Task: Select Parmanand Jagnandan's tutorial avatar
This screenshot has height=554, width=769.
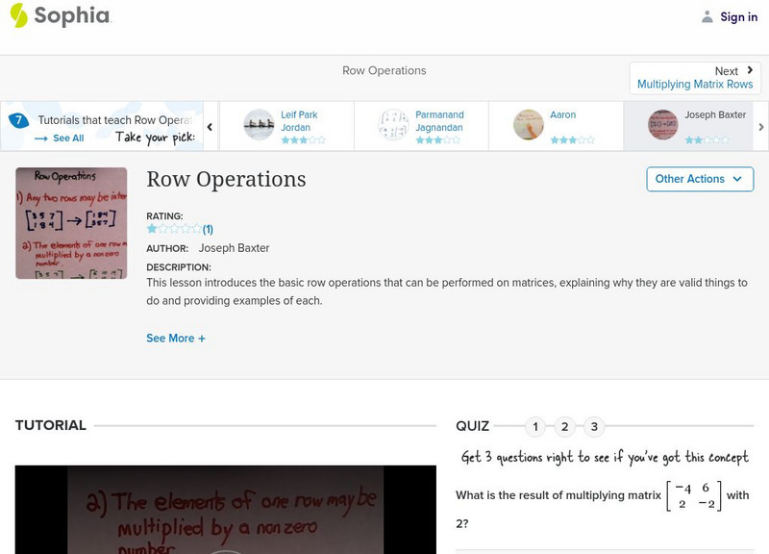Action: coord(392,122)
